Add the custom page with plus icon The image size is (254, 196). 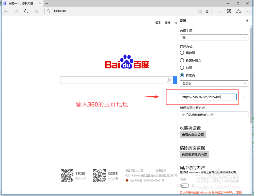click(x=244, y=97)
